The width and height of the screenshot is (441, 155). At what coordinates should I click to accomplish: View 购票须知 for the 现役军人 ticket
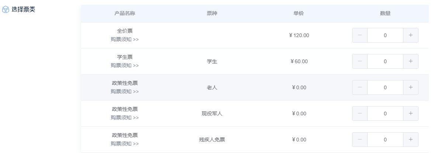(125, 118)
